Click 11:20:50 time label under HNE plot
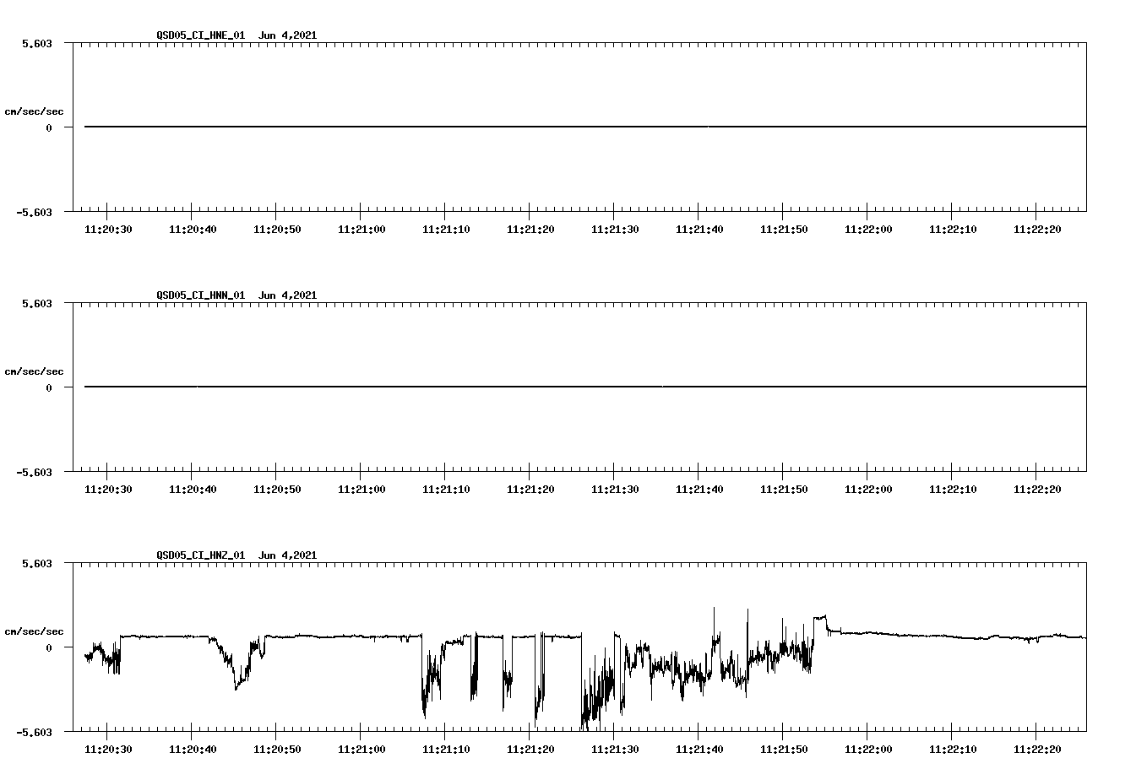This screenshot has width=1147, height=780. click(x=277, y=230)
